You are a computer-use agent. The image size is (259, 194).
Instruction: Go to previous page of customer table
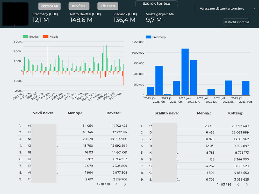pos(116,184)
